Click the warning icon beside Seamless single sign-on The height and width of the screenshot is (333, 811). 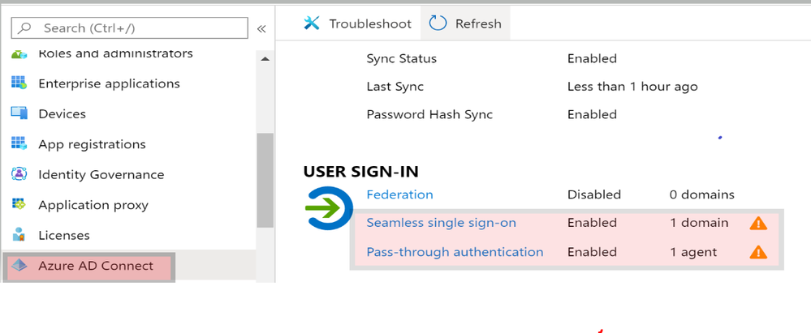[x=758, y=223]
